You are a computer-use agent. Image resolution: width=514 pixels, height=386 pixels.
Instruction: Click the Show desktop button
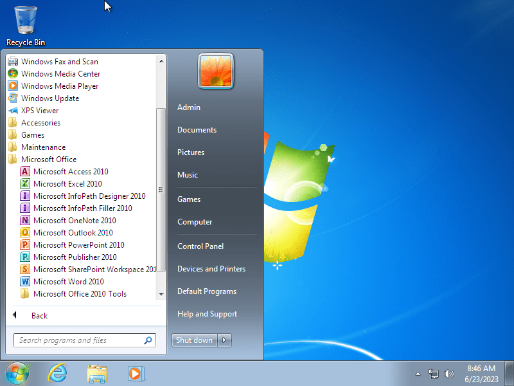[509, 374]
